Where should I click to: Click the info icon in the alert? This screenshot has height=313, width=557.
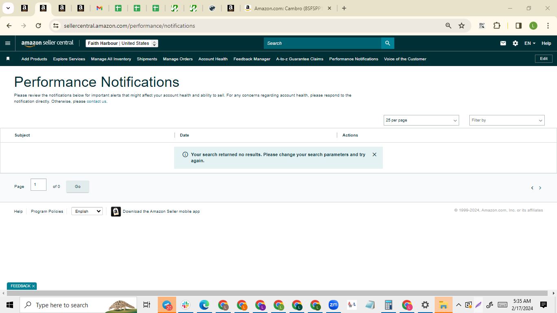(185, 154)
